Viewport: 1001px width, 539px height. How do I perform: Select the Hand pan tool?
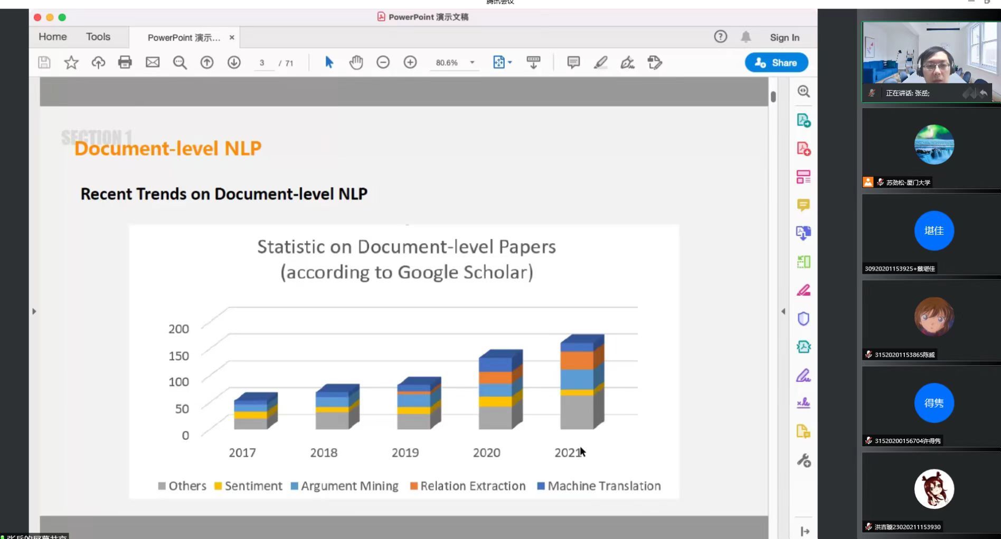[356, 63]
